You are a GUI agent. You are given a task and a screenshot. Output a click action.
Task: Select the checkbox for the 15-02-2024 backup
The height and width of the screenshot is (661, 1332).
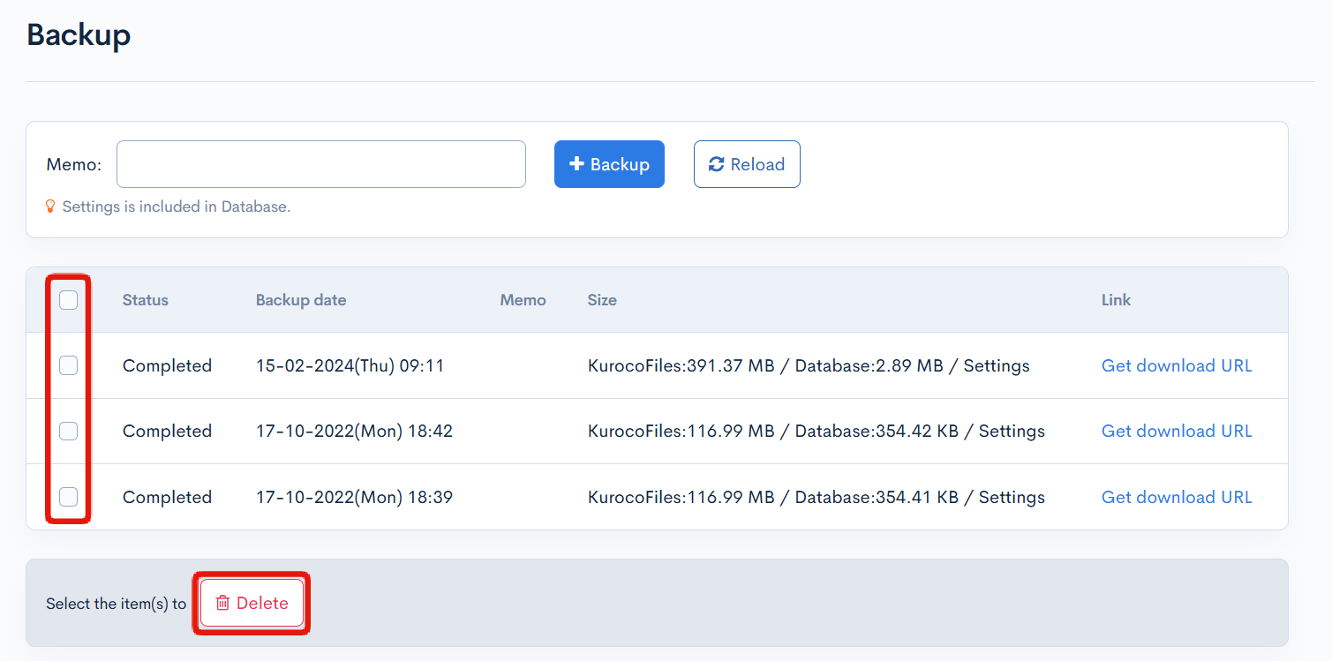coord(68,365)
